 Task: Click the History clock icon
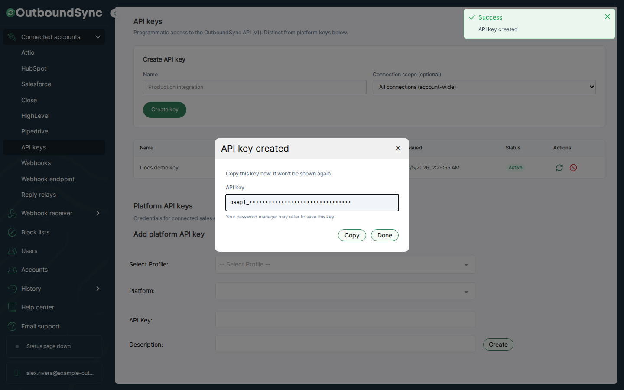point(12,289)
